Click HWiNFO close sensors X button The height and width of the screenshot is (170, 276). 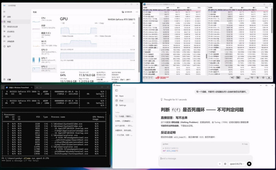click(x=269, y=78)
